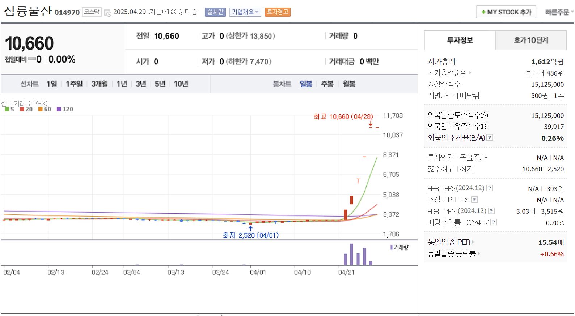The image size is (575, 316).
Task: Open the 빠른주문 dropdown
Action: 559,12
